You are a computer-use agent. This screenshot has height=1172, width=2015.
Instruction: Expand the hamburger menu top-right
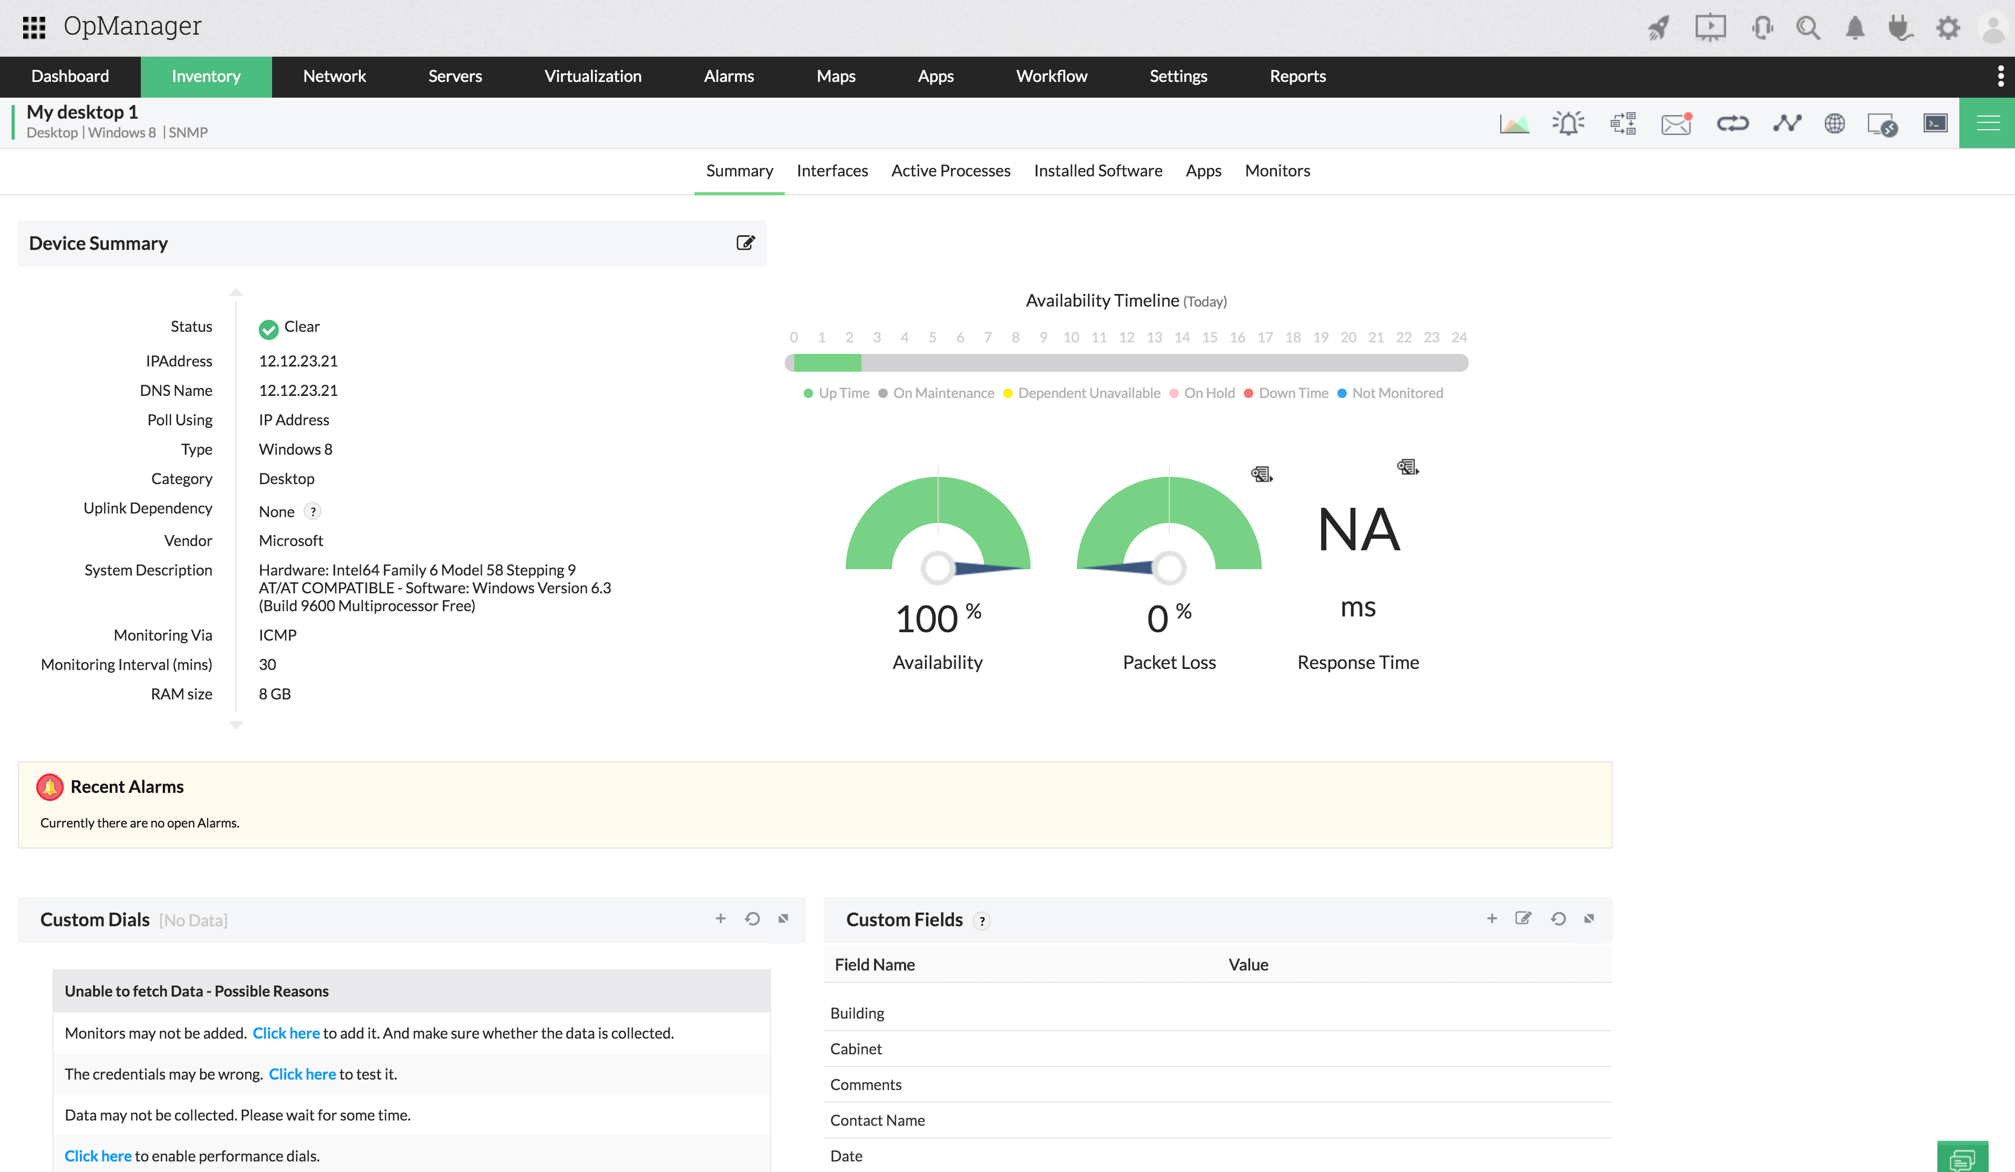(1989, 123)
